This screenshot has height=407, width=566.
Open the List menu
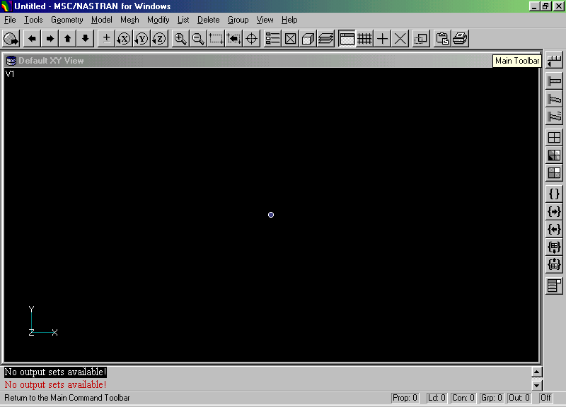pos(183,20)
